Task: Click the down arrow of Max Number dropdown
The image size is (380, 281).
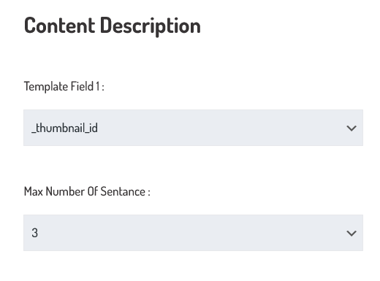Action: click(351, 234)
